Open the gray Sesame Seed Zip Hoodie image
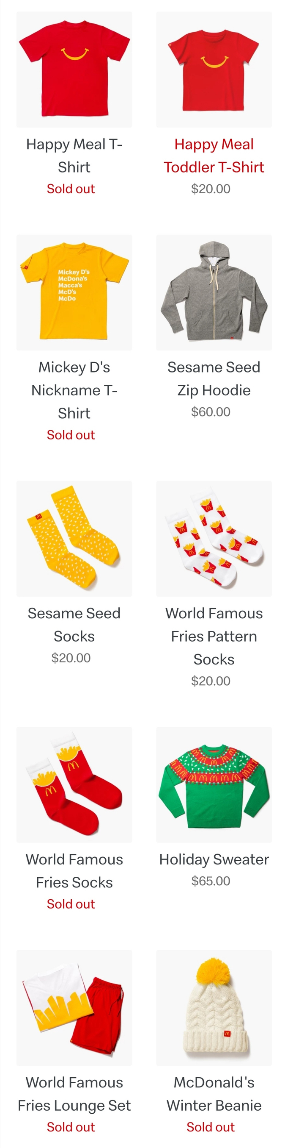This screenshot has height=1148, width=296. pos(214,292)
